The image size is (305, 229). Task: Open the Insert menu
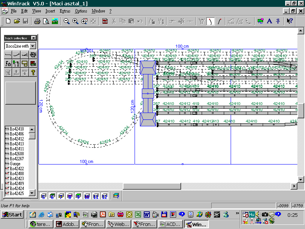(x=50, y=11)
